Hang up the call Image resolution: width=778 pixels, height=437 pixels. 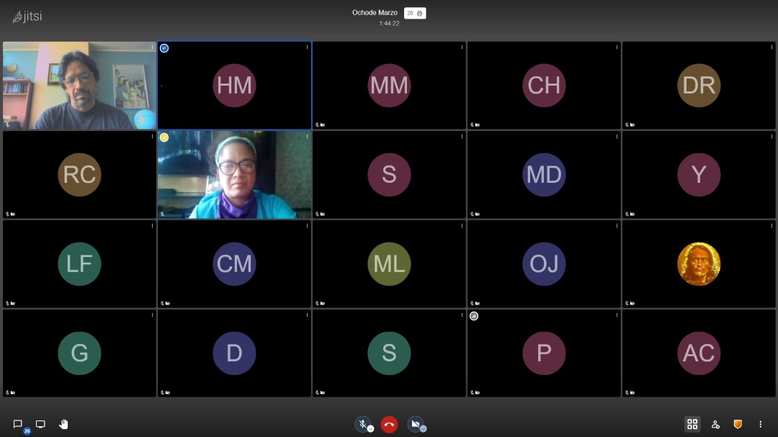389,424
